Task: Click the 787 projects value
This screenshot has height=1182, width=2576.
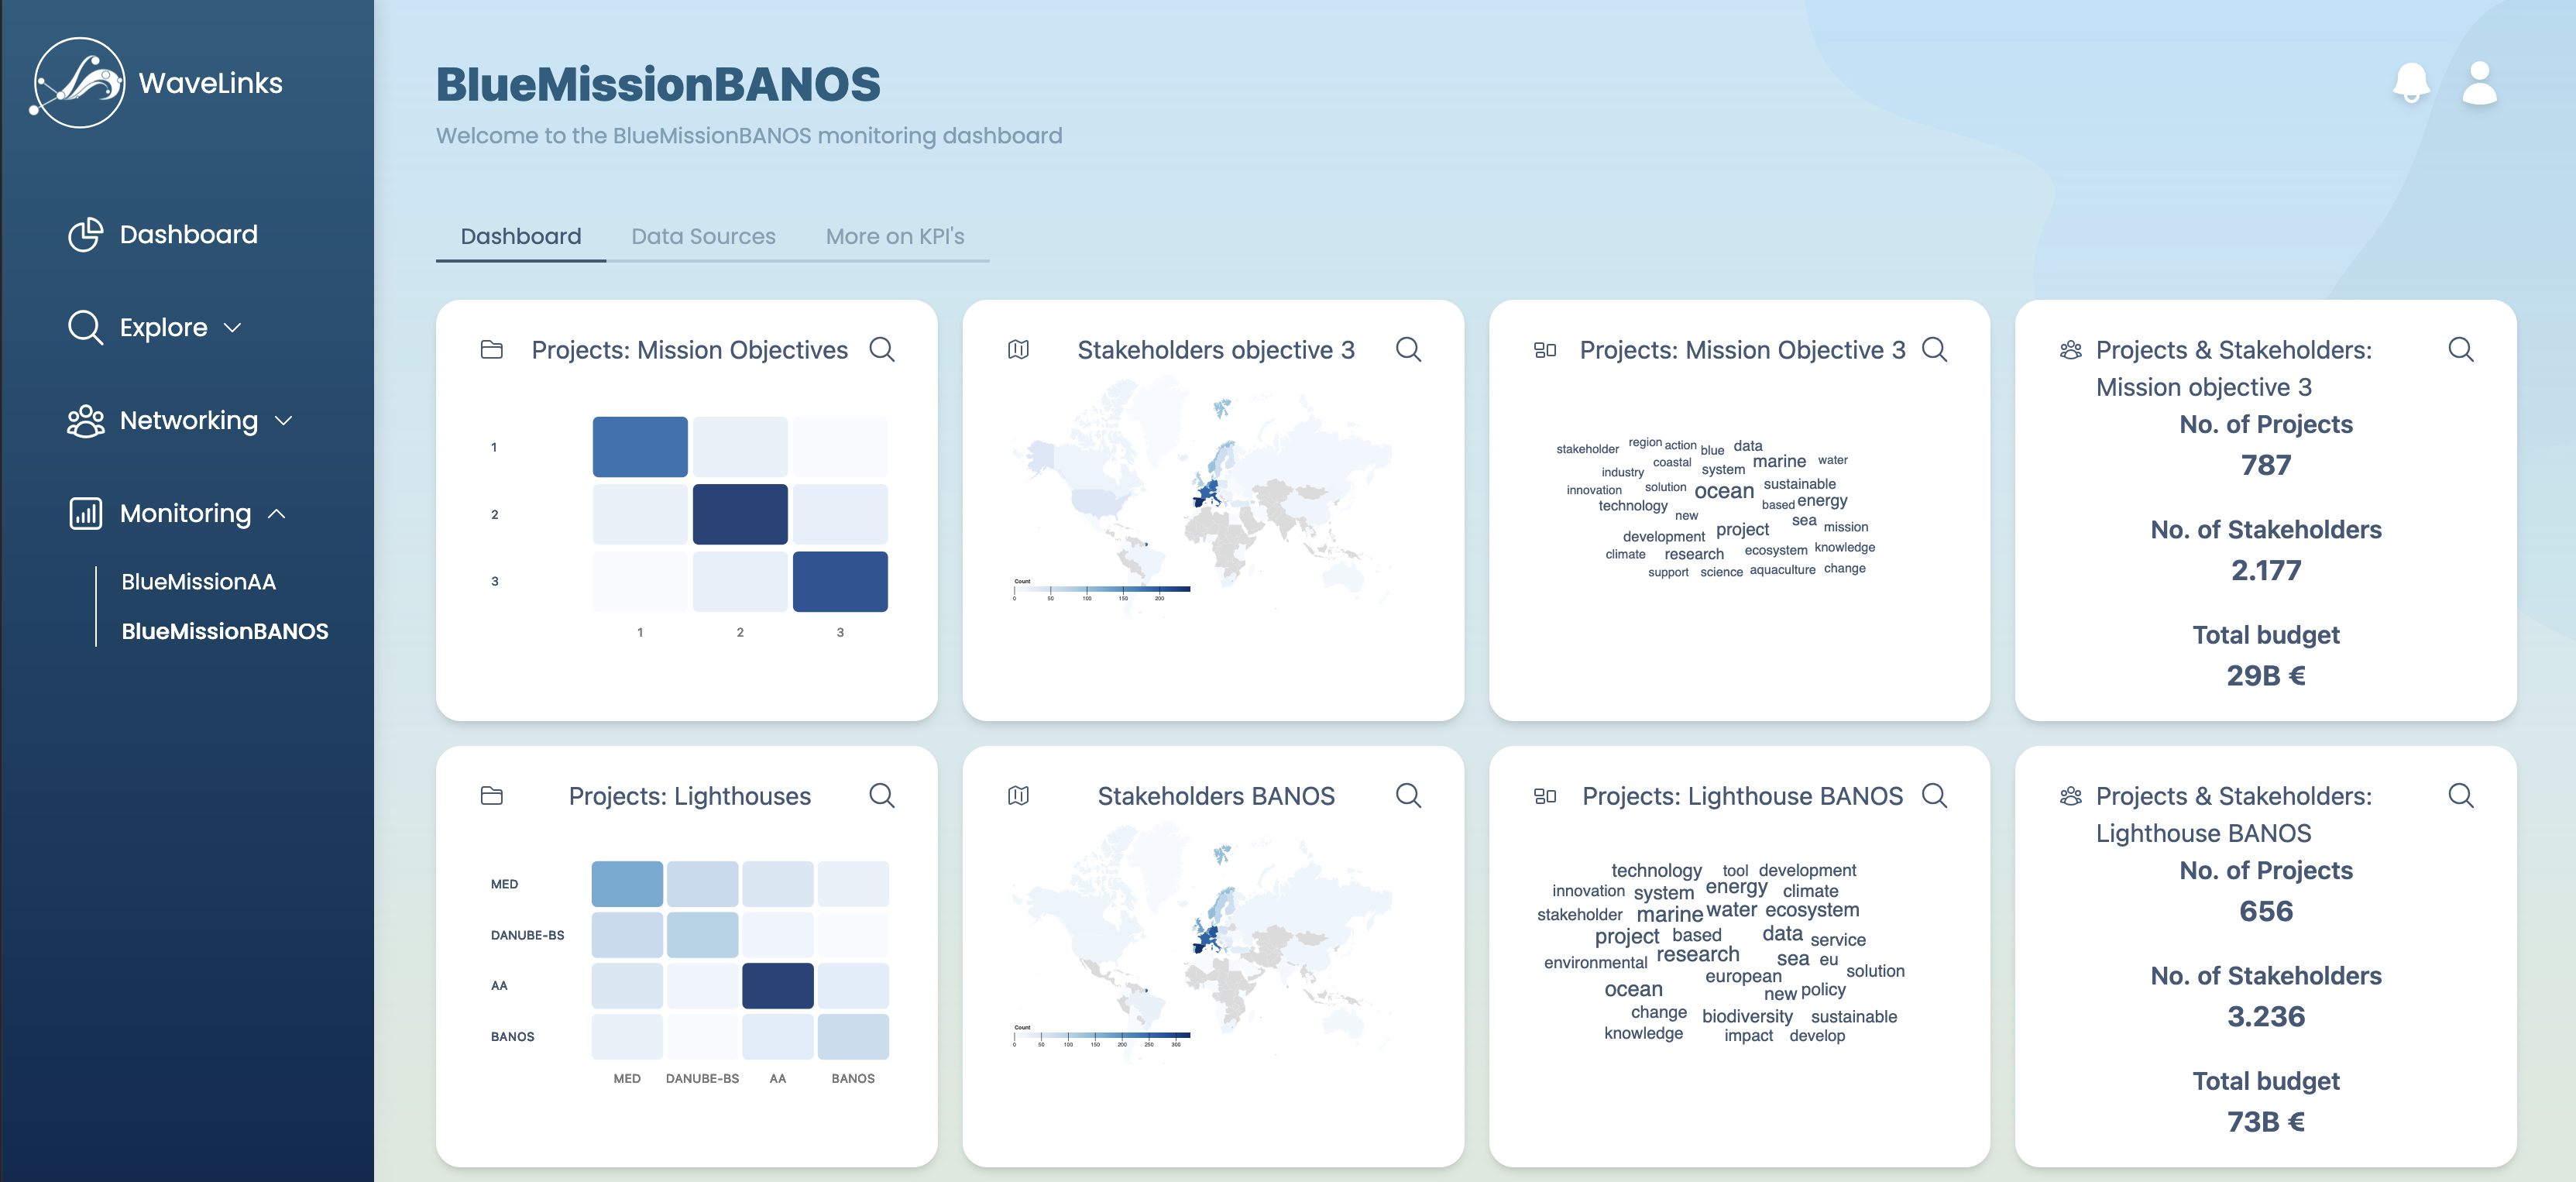Action: tap(2266, 465)
